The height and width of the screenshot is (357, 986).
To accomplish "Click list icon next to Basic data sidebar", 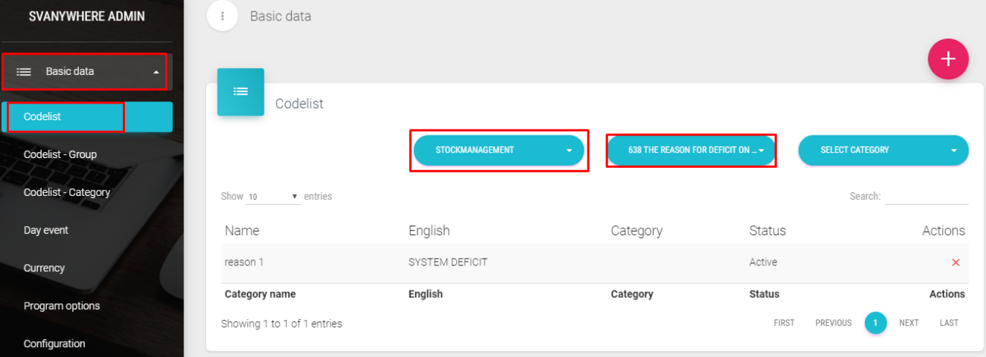I will point(24,72).
